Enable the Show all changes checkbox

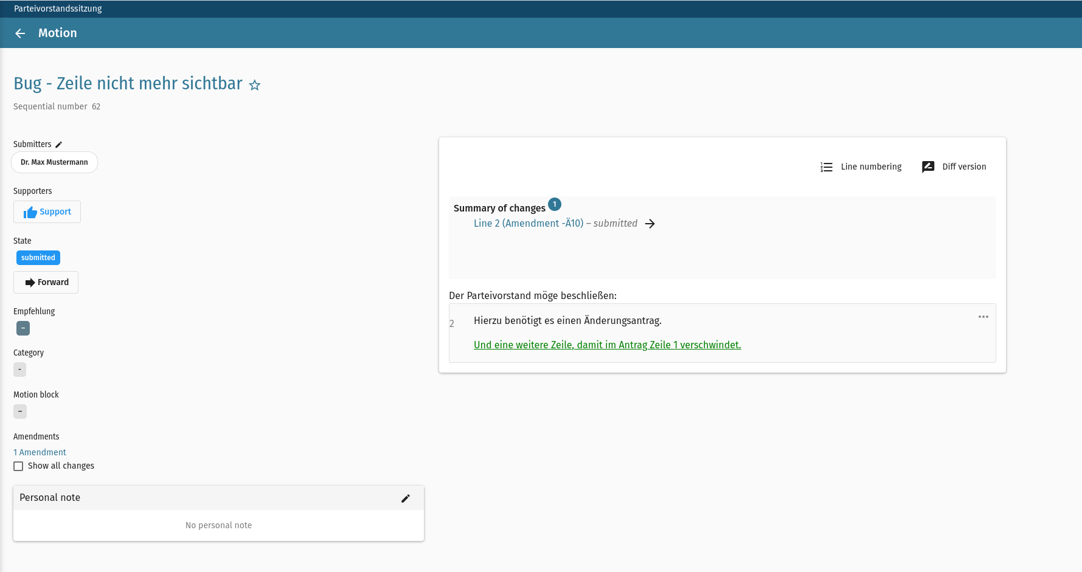[18, 466]
